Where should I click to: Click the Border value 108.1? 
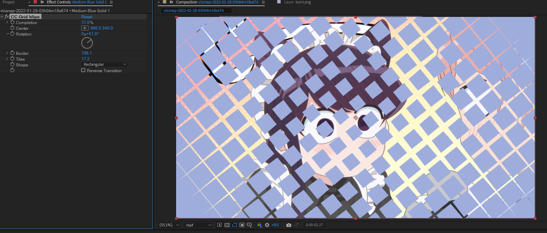click(87, 53)
